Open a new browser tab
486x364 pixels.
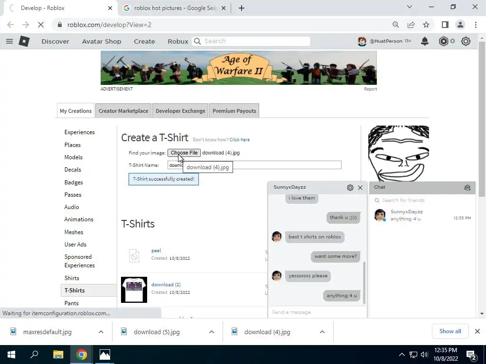click(242, 8)
